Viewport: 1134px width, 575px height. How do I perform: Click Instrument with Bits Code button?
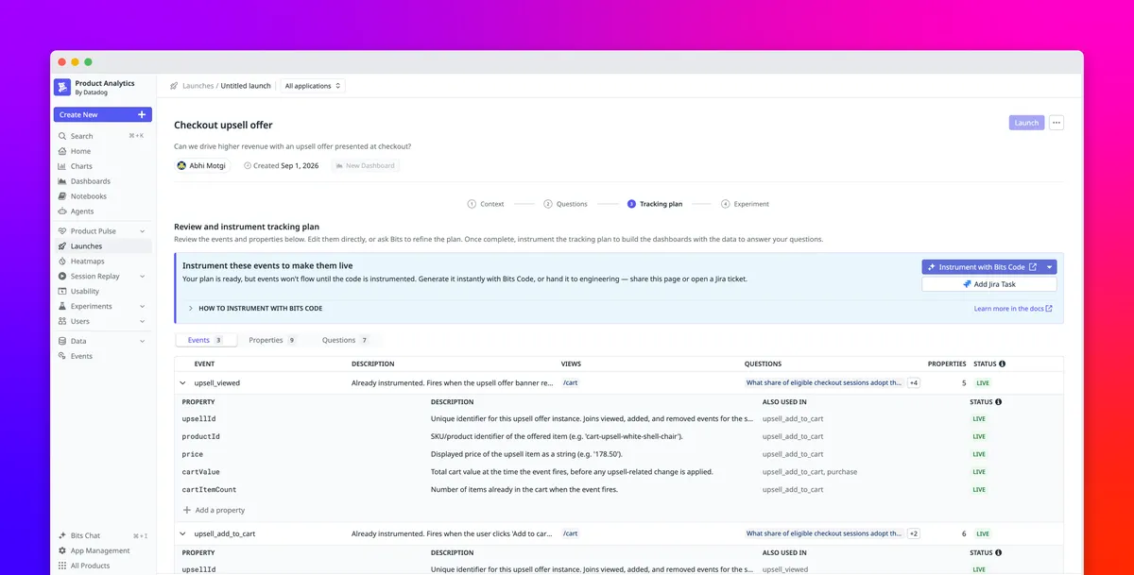click(x=982, y=267)
